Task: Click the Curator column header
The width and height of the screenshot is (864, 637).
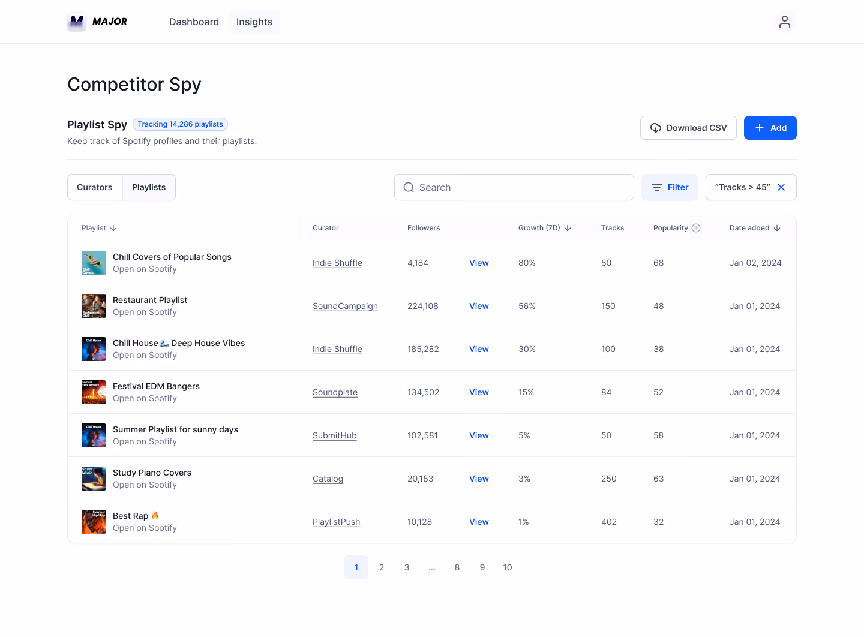Action: 326,228
